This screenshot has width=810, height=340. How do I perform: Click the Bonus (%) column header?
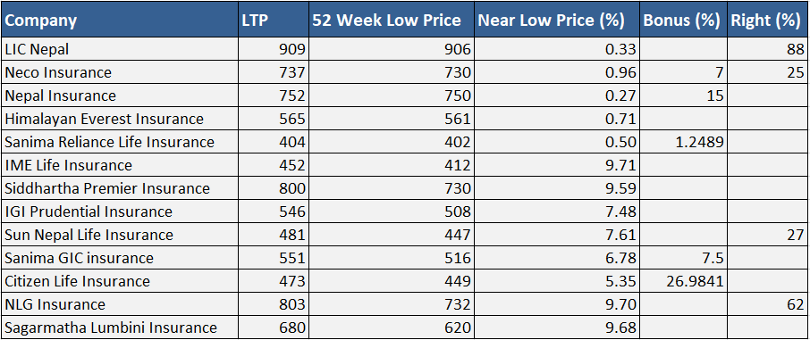(682, 21)
